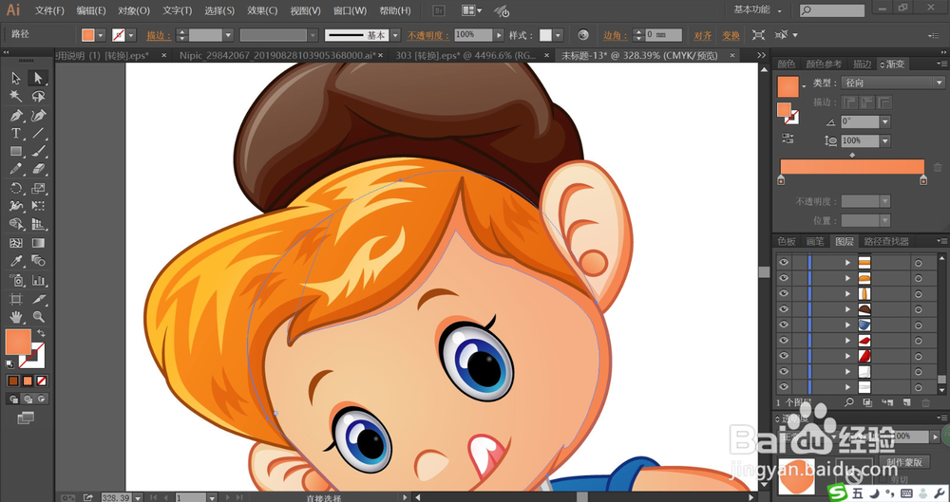Click target circle of brown hat row

(x=919, y=309)
